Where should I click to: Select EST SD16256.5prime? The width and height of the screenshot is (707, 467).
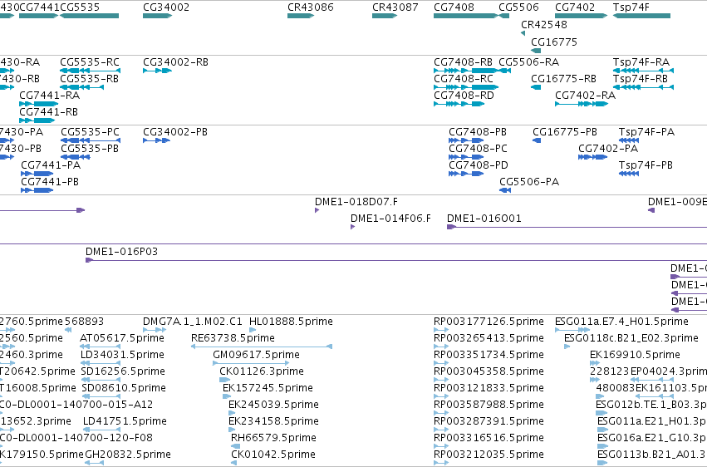point(101,380)
